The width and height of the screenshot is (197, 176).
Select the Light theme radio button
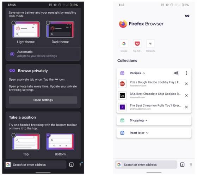tap(14, 23)
